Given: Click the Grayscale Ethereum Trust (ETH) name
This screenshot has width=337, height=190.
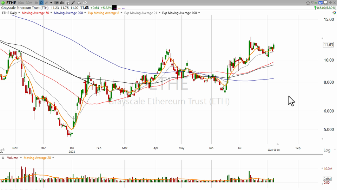Looking at the screenshot, I should click(25, 8).
